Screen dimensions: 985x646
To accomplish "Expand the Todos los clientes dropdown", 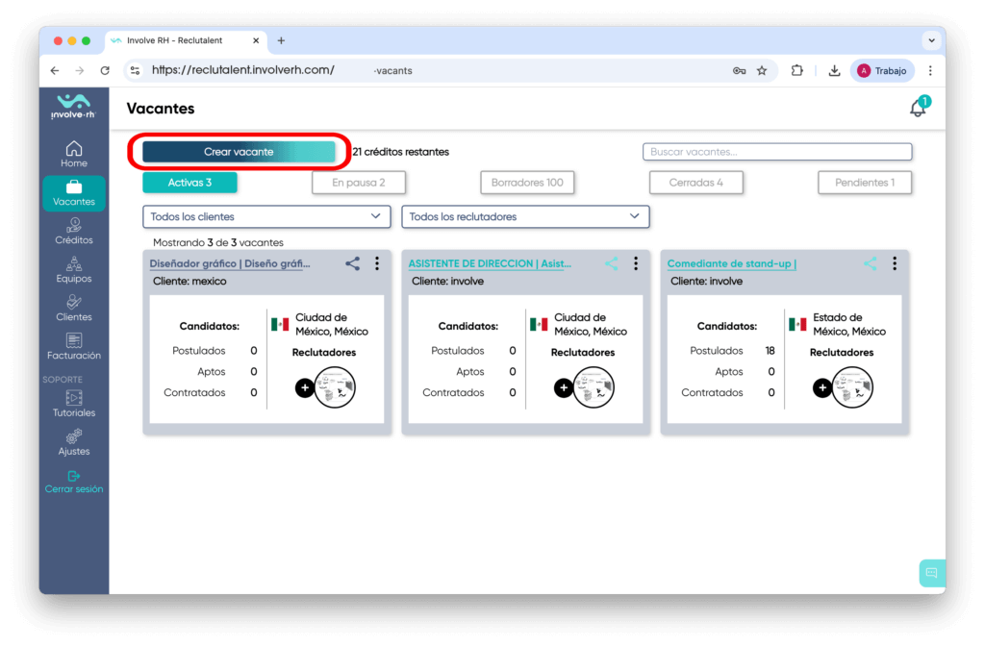I will pos(266,217).
